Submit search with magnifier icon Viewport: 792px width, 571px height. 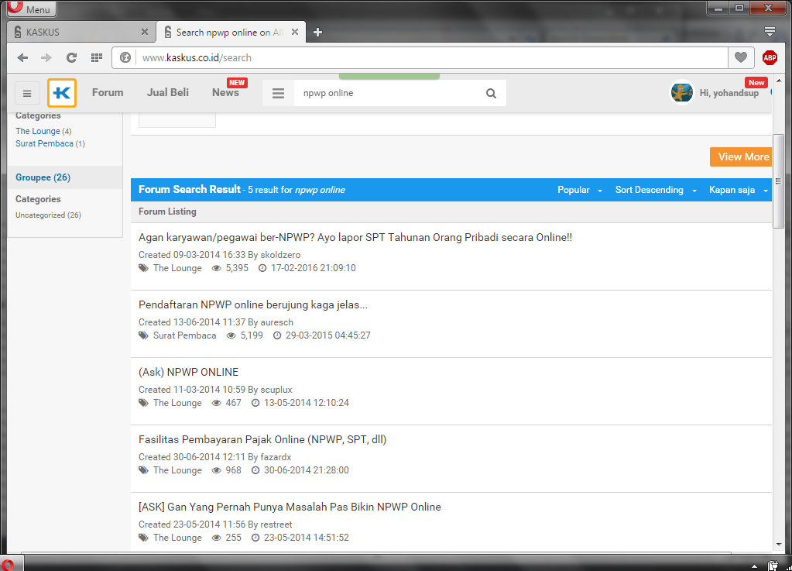pyautogui.click(x=491, y=94)
